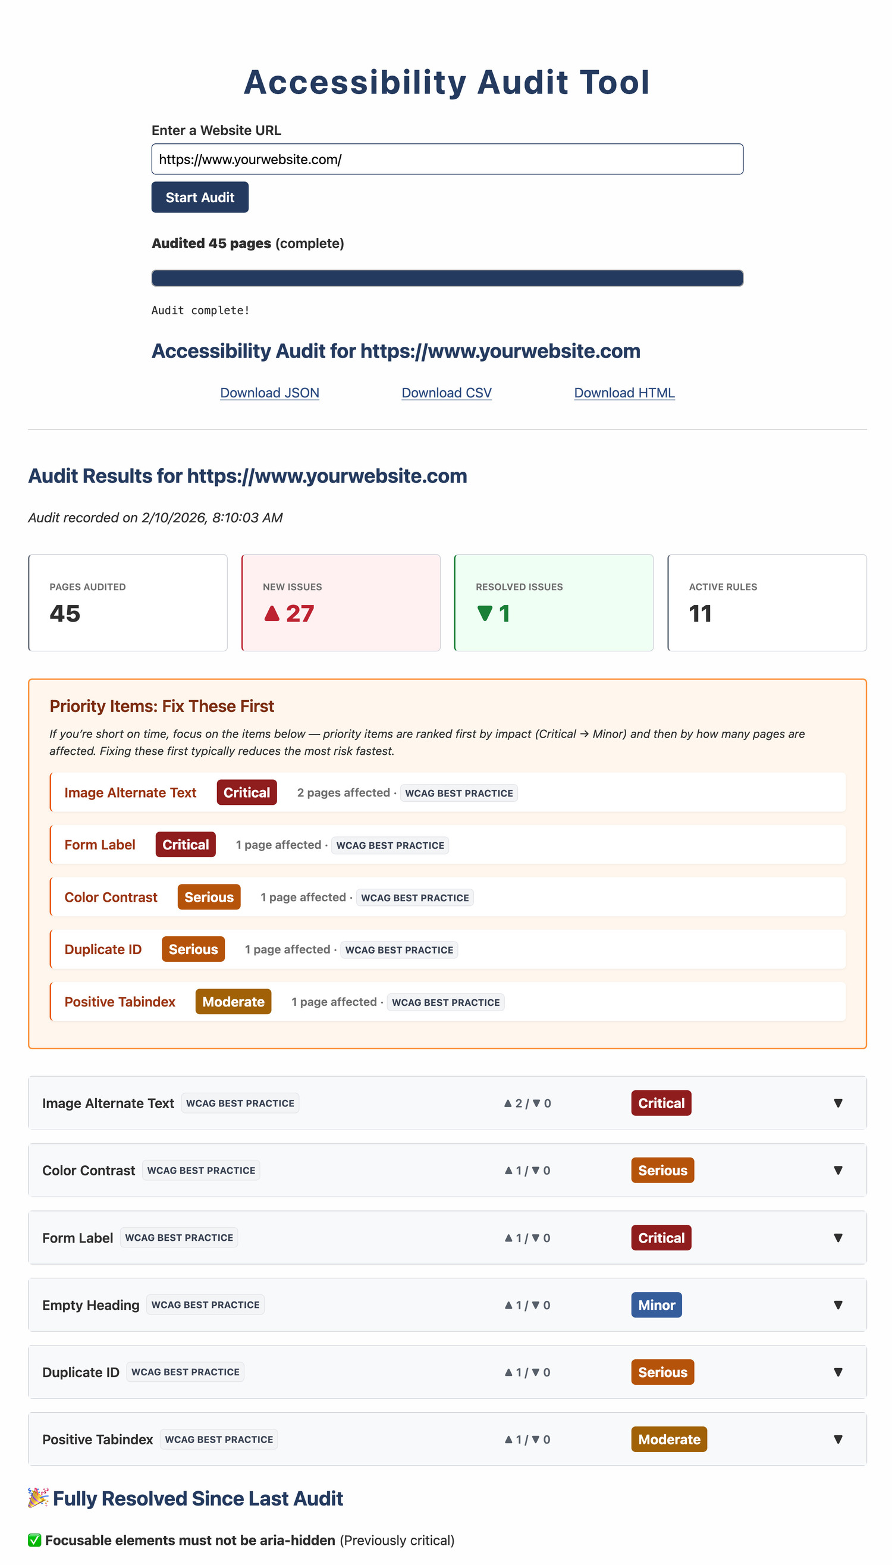Click the Critical badge on Form Label priority item
Viewport: 892px width, 1565px height.
tap(185, 845)
